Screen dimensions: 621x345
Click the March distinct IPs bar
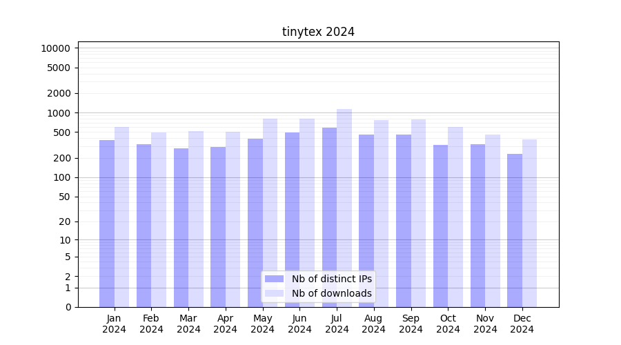(x=181, y=227)
